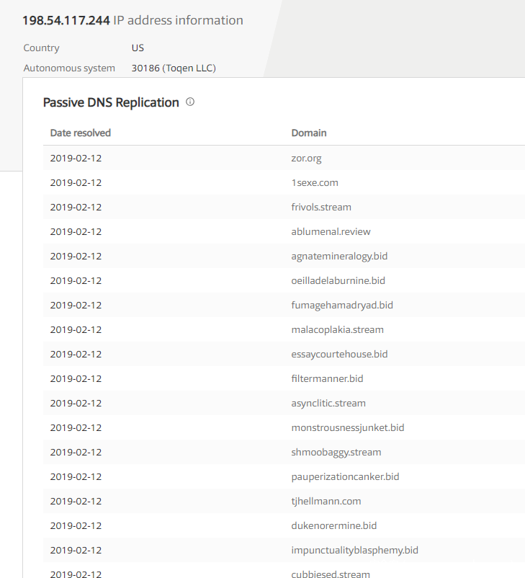
Task: Select oeilladelaburnine.bid in the list
Action: [338, 280]
